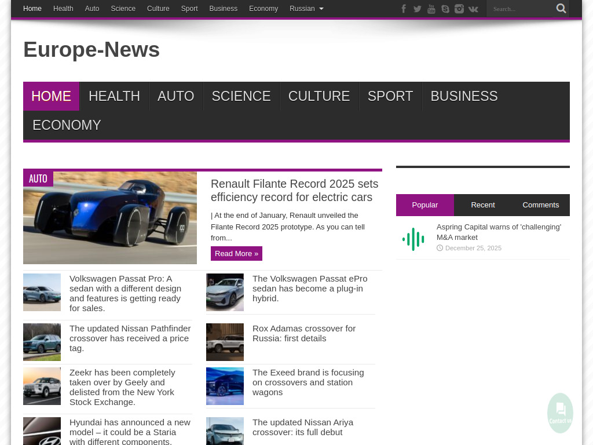
Task: Click the Nissan Pathfinder article thumbnail
Action: [42, 342]
